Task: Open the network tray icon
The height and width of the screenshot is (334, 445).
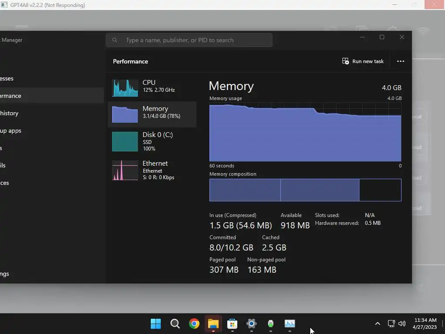Action: (392, 324)
